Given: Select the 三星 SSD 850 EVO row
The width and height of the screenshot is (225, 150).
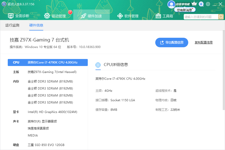Looking at the screenshot, I should 48,145.
